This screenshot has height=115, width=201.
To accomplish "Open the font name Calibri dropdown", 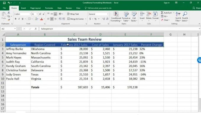I will tap(30, 14).
